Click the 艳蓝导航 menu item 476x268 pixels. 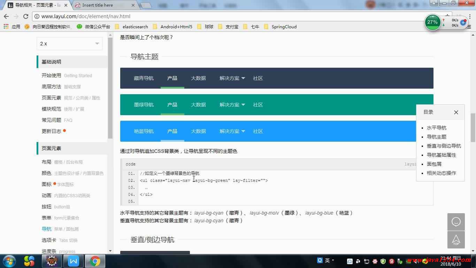pyautogui.click(x=144, y=131)
